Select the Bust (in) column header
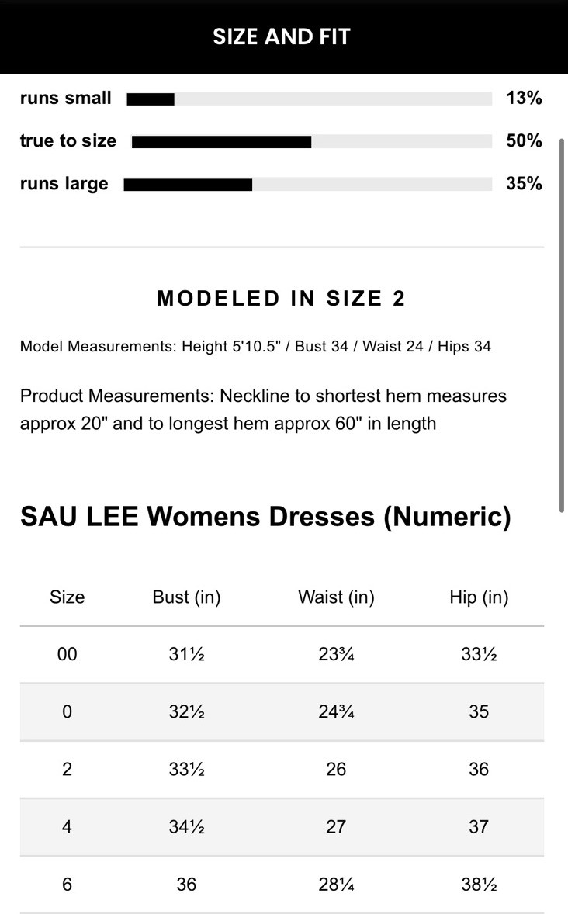The image size is (568, 914). coord(186,597)
